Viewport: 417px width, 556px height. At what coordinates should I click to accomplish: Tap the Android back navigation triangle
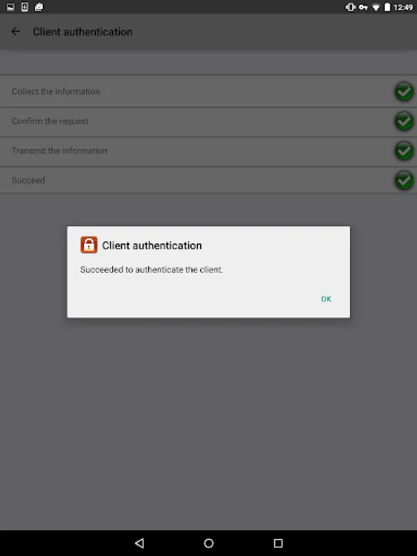(140, 543)
